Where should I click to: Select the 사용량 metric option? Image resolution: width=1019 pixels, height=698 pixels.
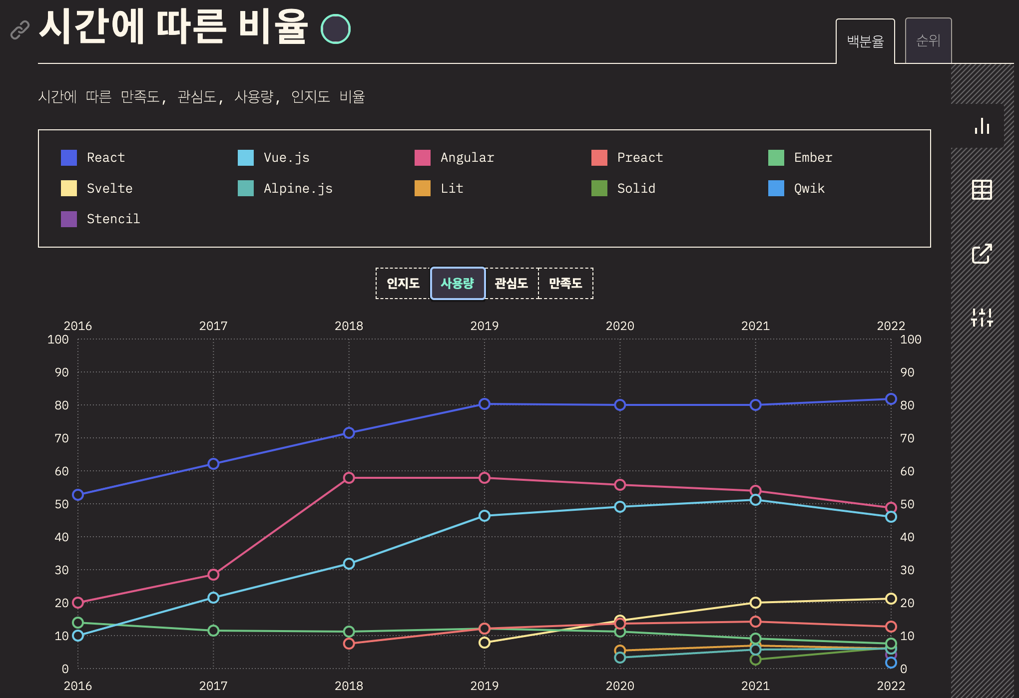pyautogui.click(x=458, y=284)
